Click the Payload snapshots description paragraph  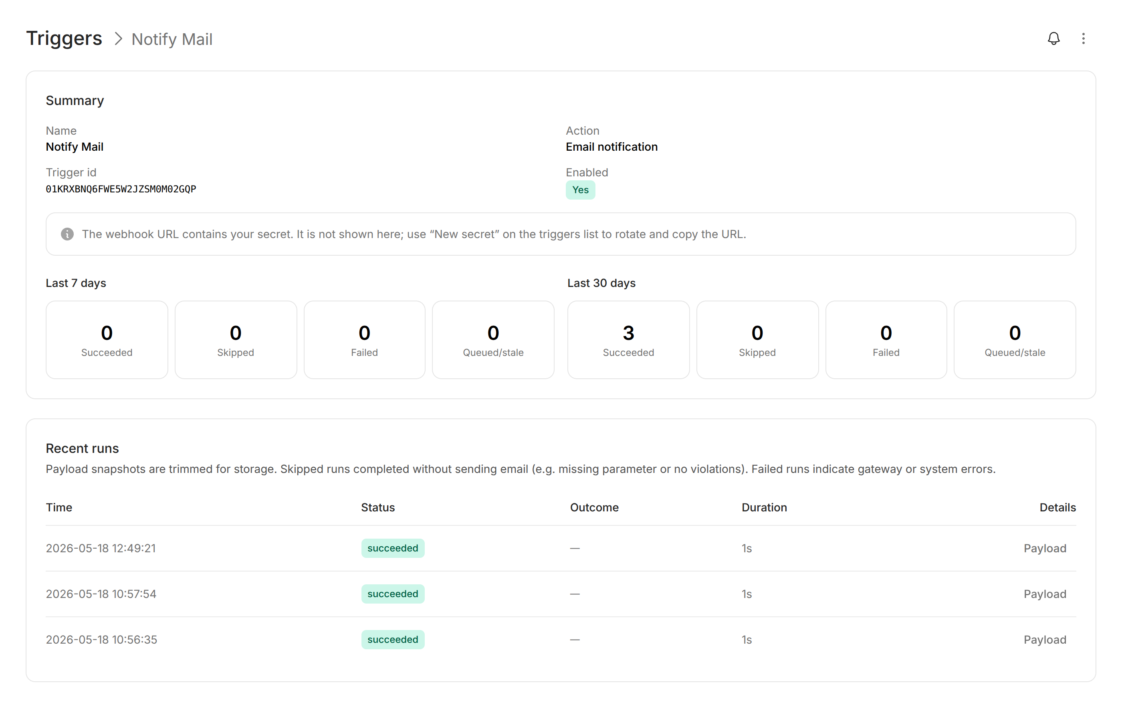[521, 469]
